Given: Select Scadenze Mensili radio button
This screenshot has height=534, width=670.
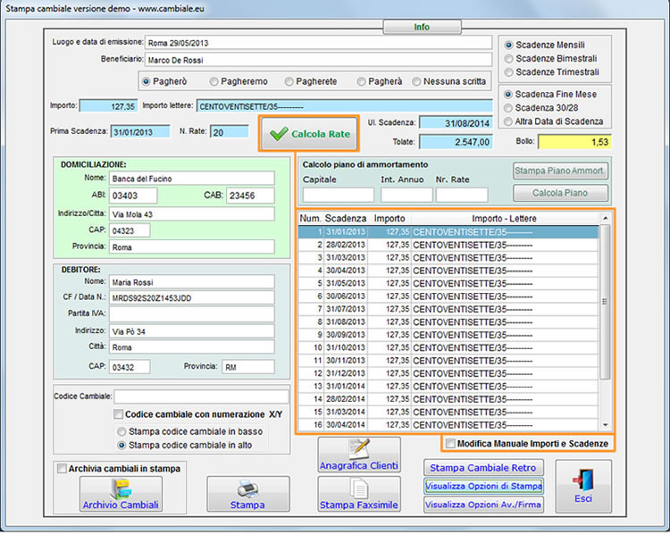Looking at the screenshot, I should click(x=508, y=45).
